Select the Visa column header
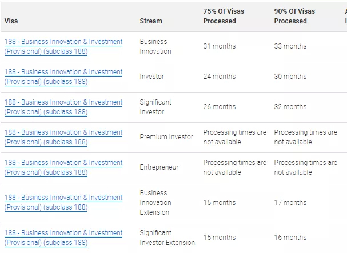 [11, 21]
